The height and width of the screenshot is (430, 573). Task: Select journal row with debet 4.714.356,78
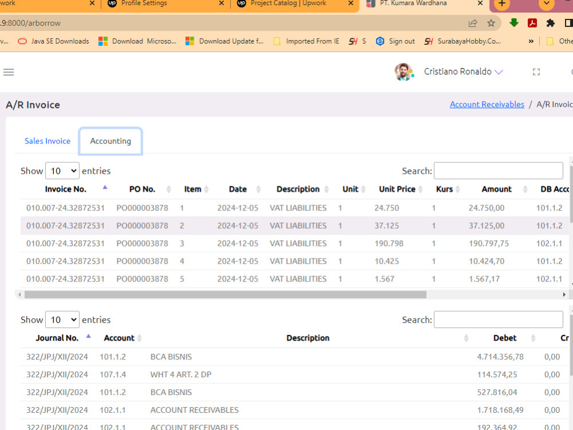[295, 357]
